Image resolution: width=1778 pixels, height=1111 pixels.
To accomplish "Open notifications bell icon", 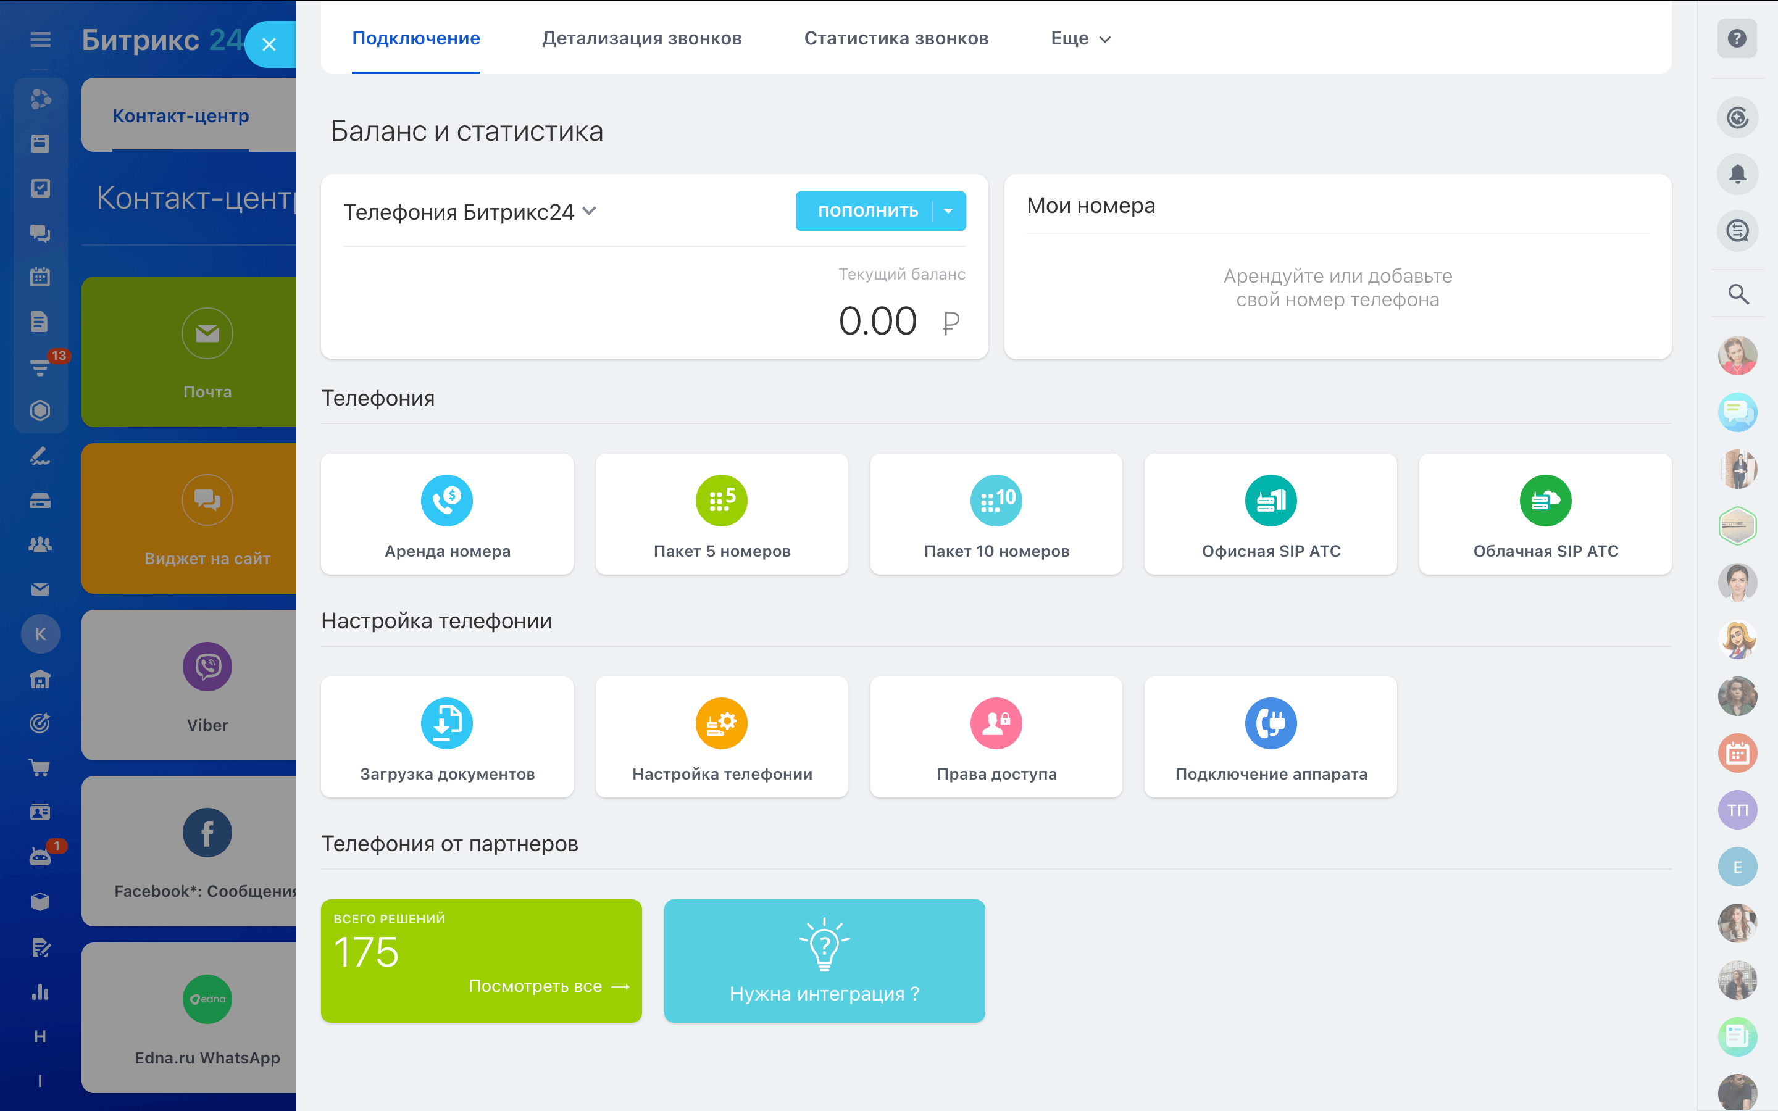I will coord(1737,174).
